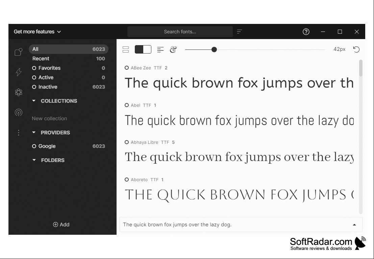This screenshot has height=259, width=374.
Task: Open the ampersand glyphs view icon
Action: 173,50
